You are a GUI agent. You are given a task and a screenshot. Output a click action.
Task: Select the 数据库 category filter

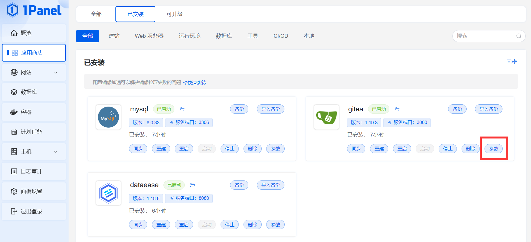(224, 36)
